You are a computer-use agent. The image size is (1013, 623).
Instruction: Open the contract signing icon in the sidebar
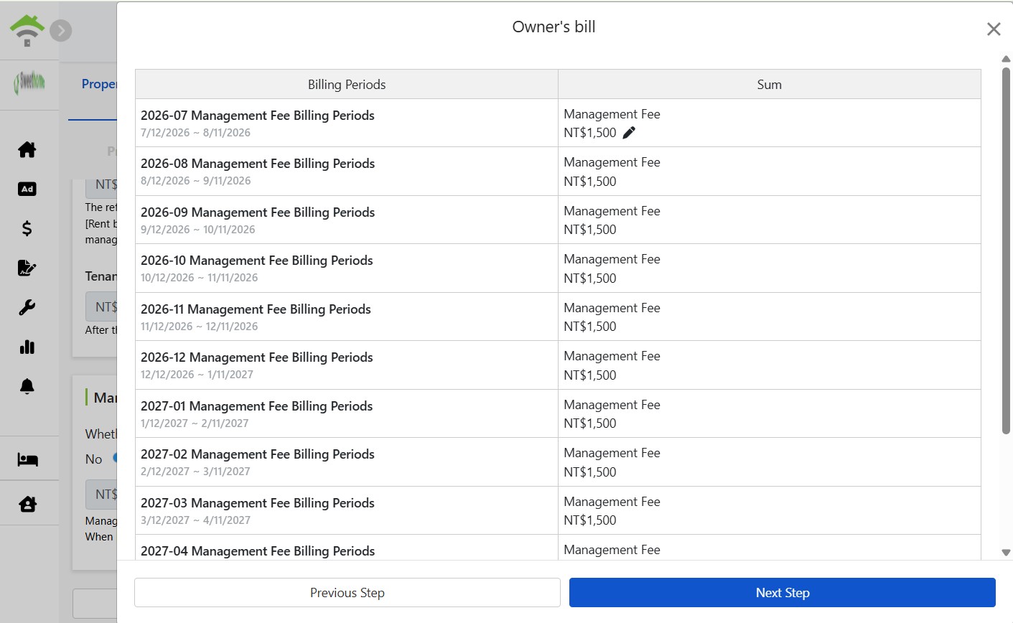(27, 268)
